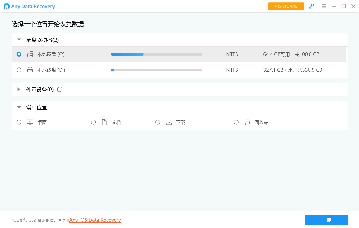Screen dimensions: 359x228
Task: Click the 本地磁盘 (D:) label
Action: pos(51,70)
